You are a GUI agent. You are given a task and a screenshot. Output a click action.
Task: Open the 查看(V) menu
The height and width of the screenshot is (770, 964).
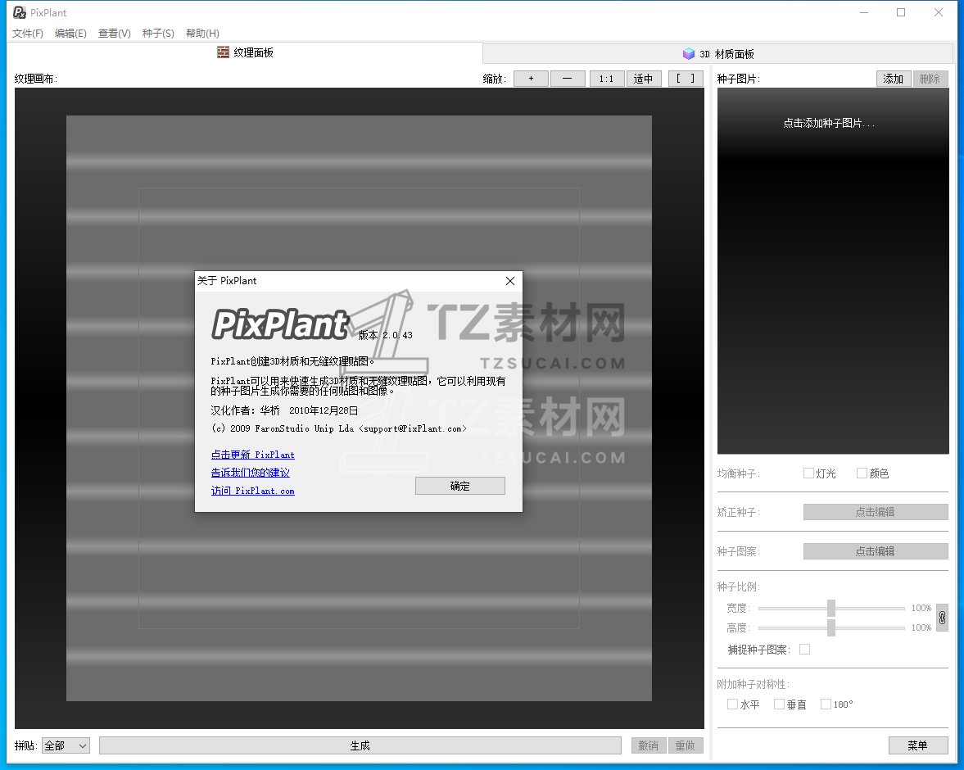(x=115, y=34)
